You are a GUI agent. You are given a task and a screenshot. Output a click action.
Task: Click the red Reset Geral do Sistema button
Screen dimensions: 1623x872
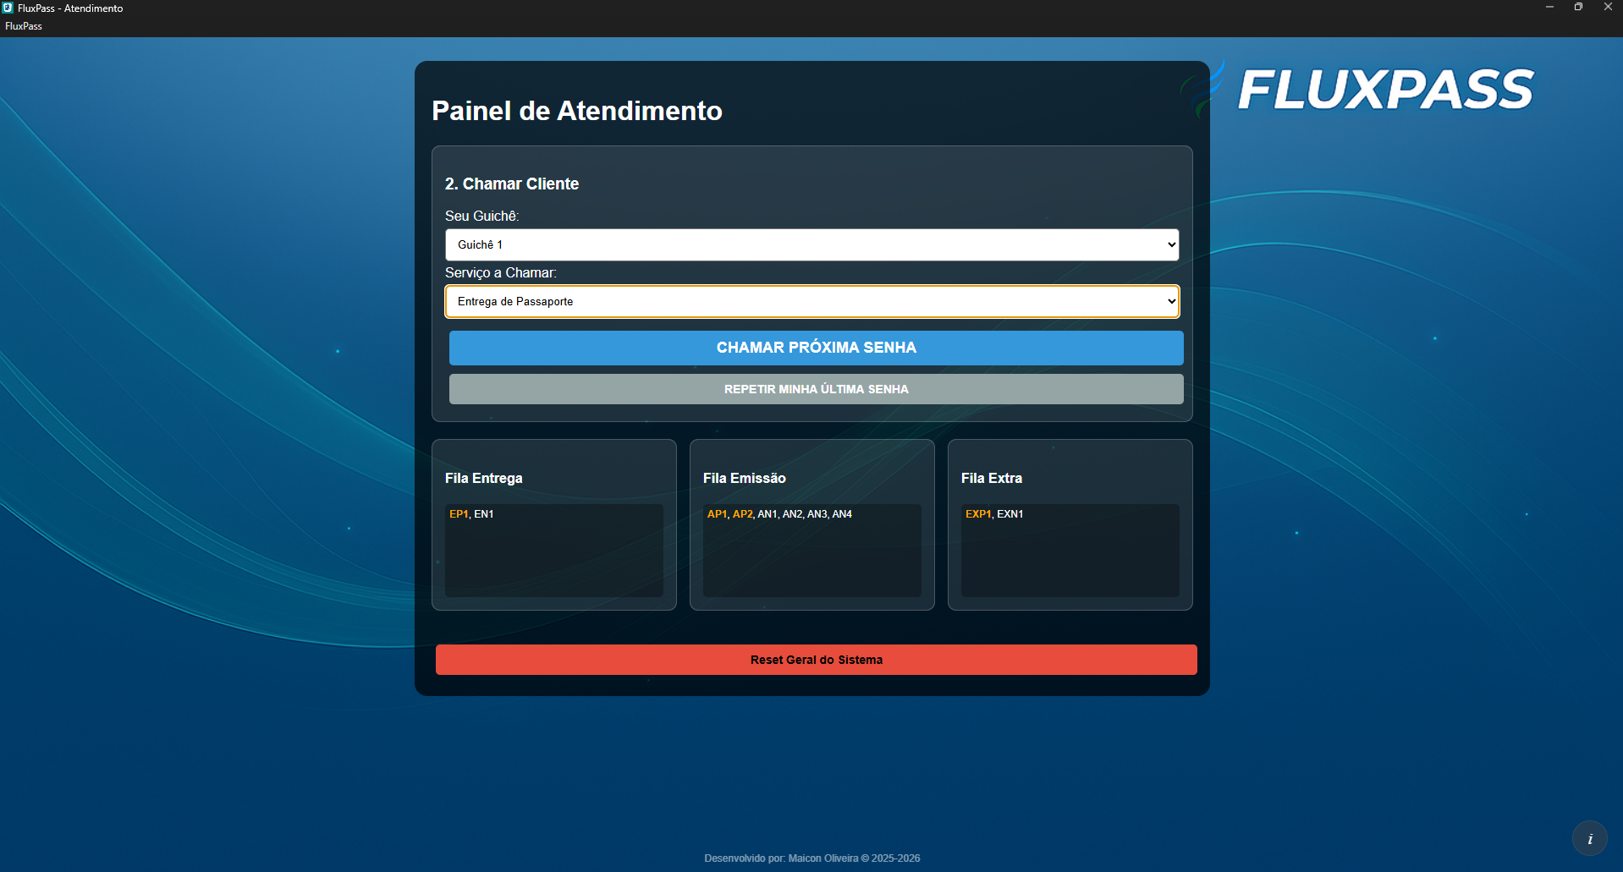click(816, 660)
